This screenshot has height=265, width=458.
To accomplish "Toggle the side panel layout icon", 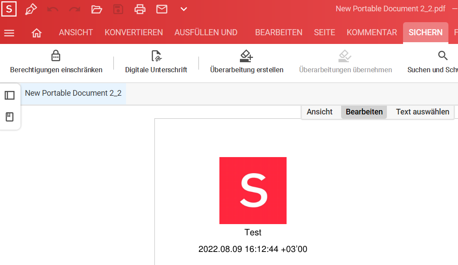I will pyautogui.click(x=10, y=95).
